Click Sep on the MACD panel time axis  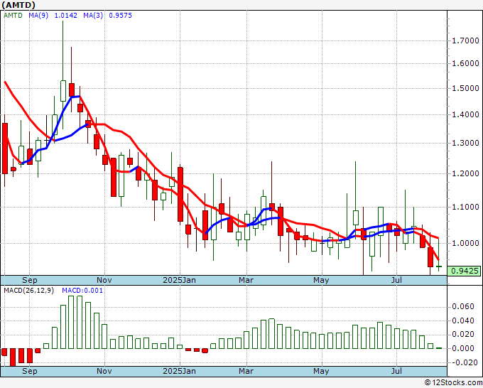point(30,371)
